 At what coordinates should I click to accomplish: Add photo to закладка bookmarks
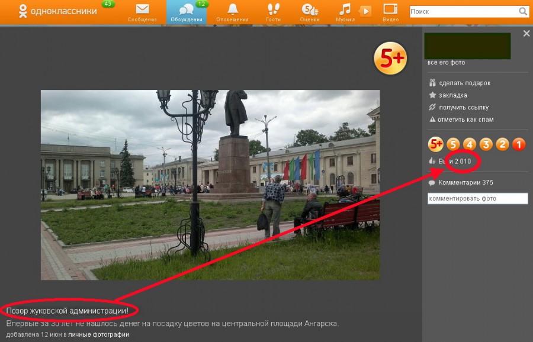tap(452, 95)
